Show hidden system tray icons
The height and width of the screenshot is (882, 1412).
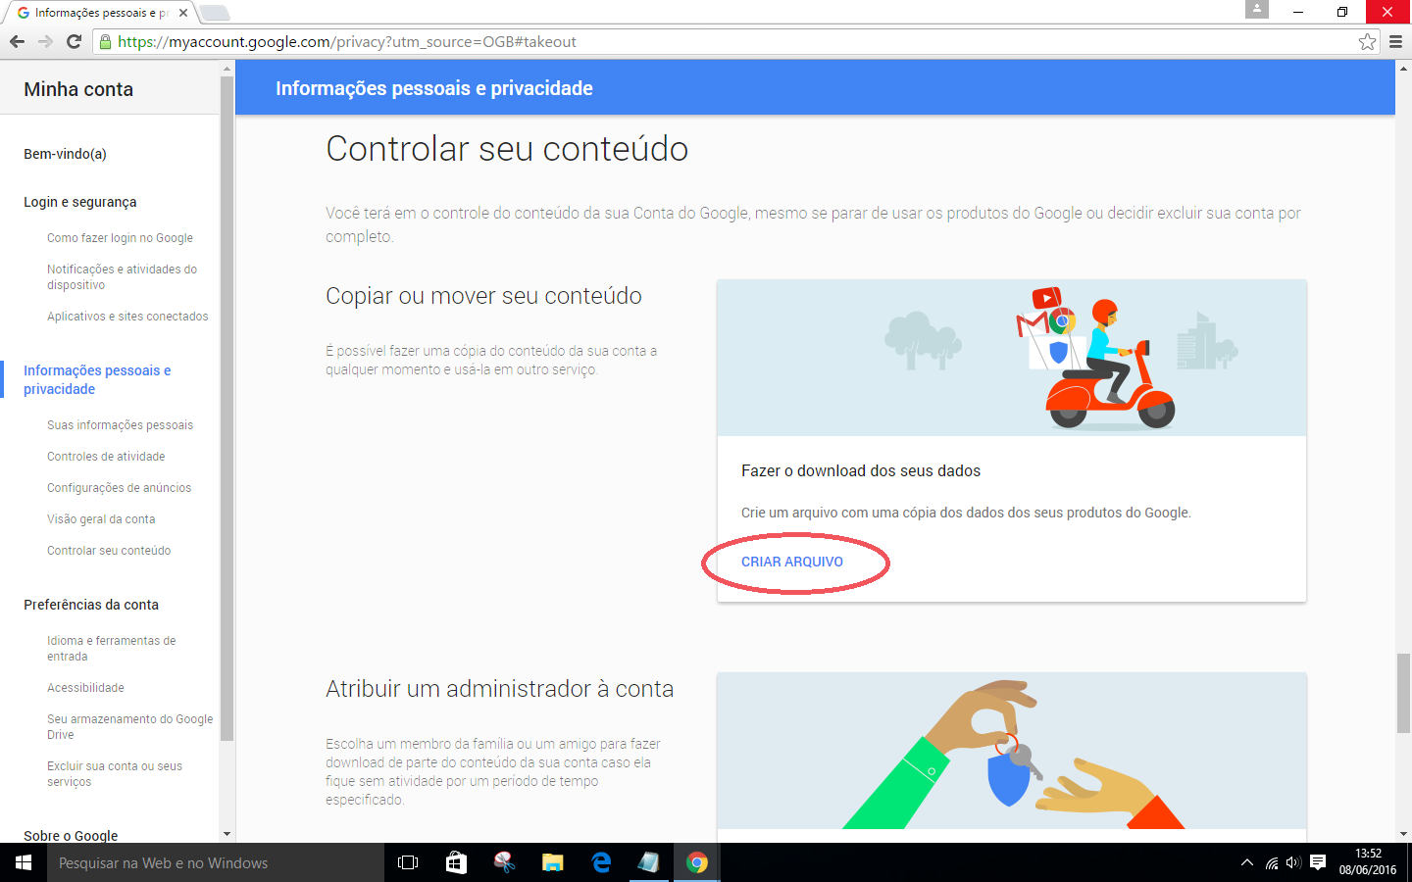pos(1246,862)
